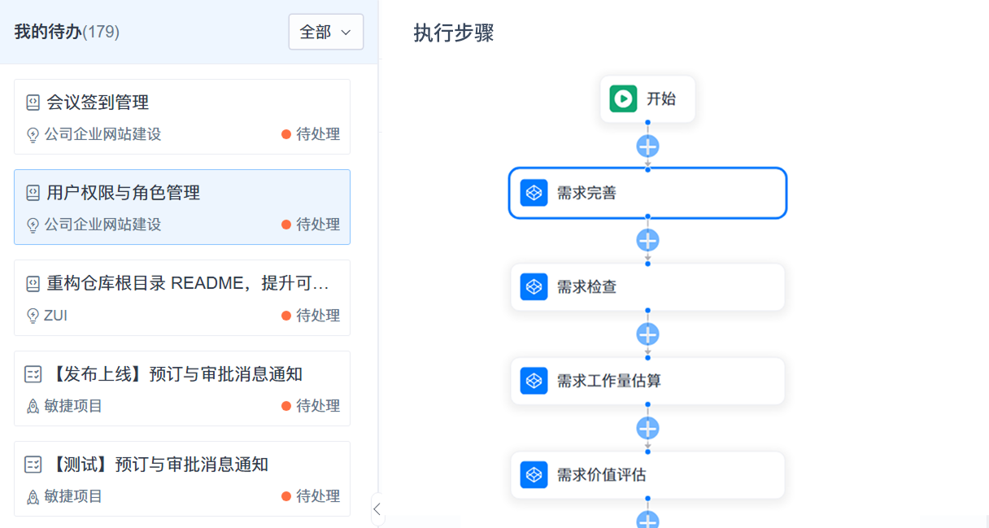Select the 需求检查 workflow node
Screen dimensions: 989x528
coord(647,286)
